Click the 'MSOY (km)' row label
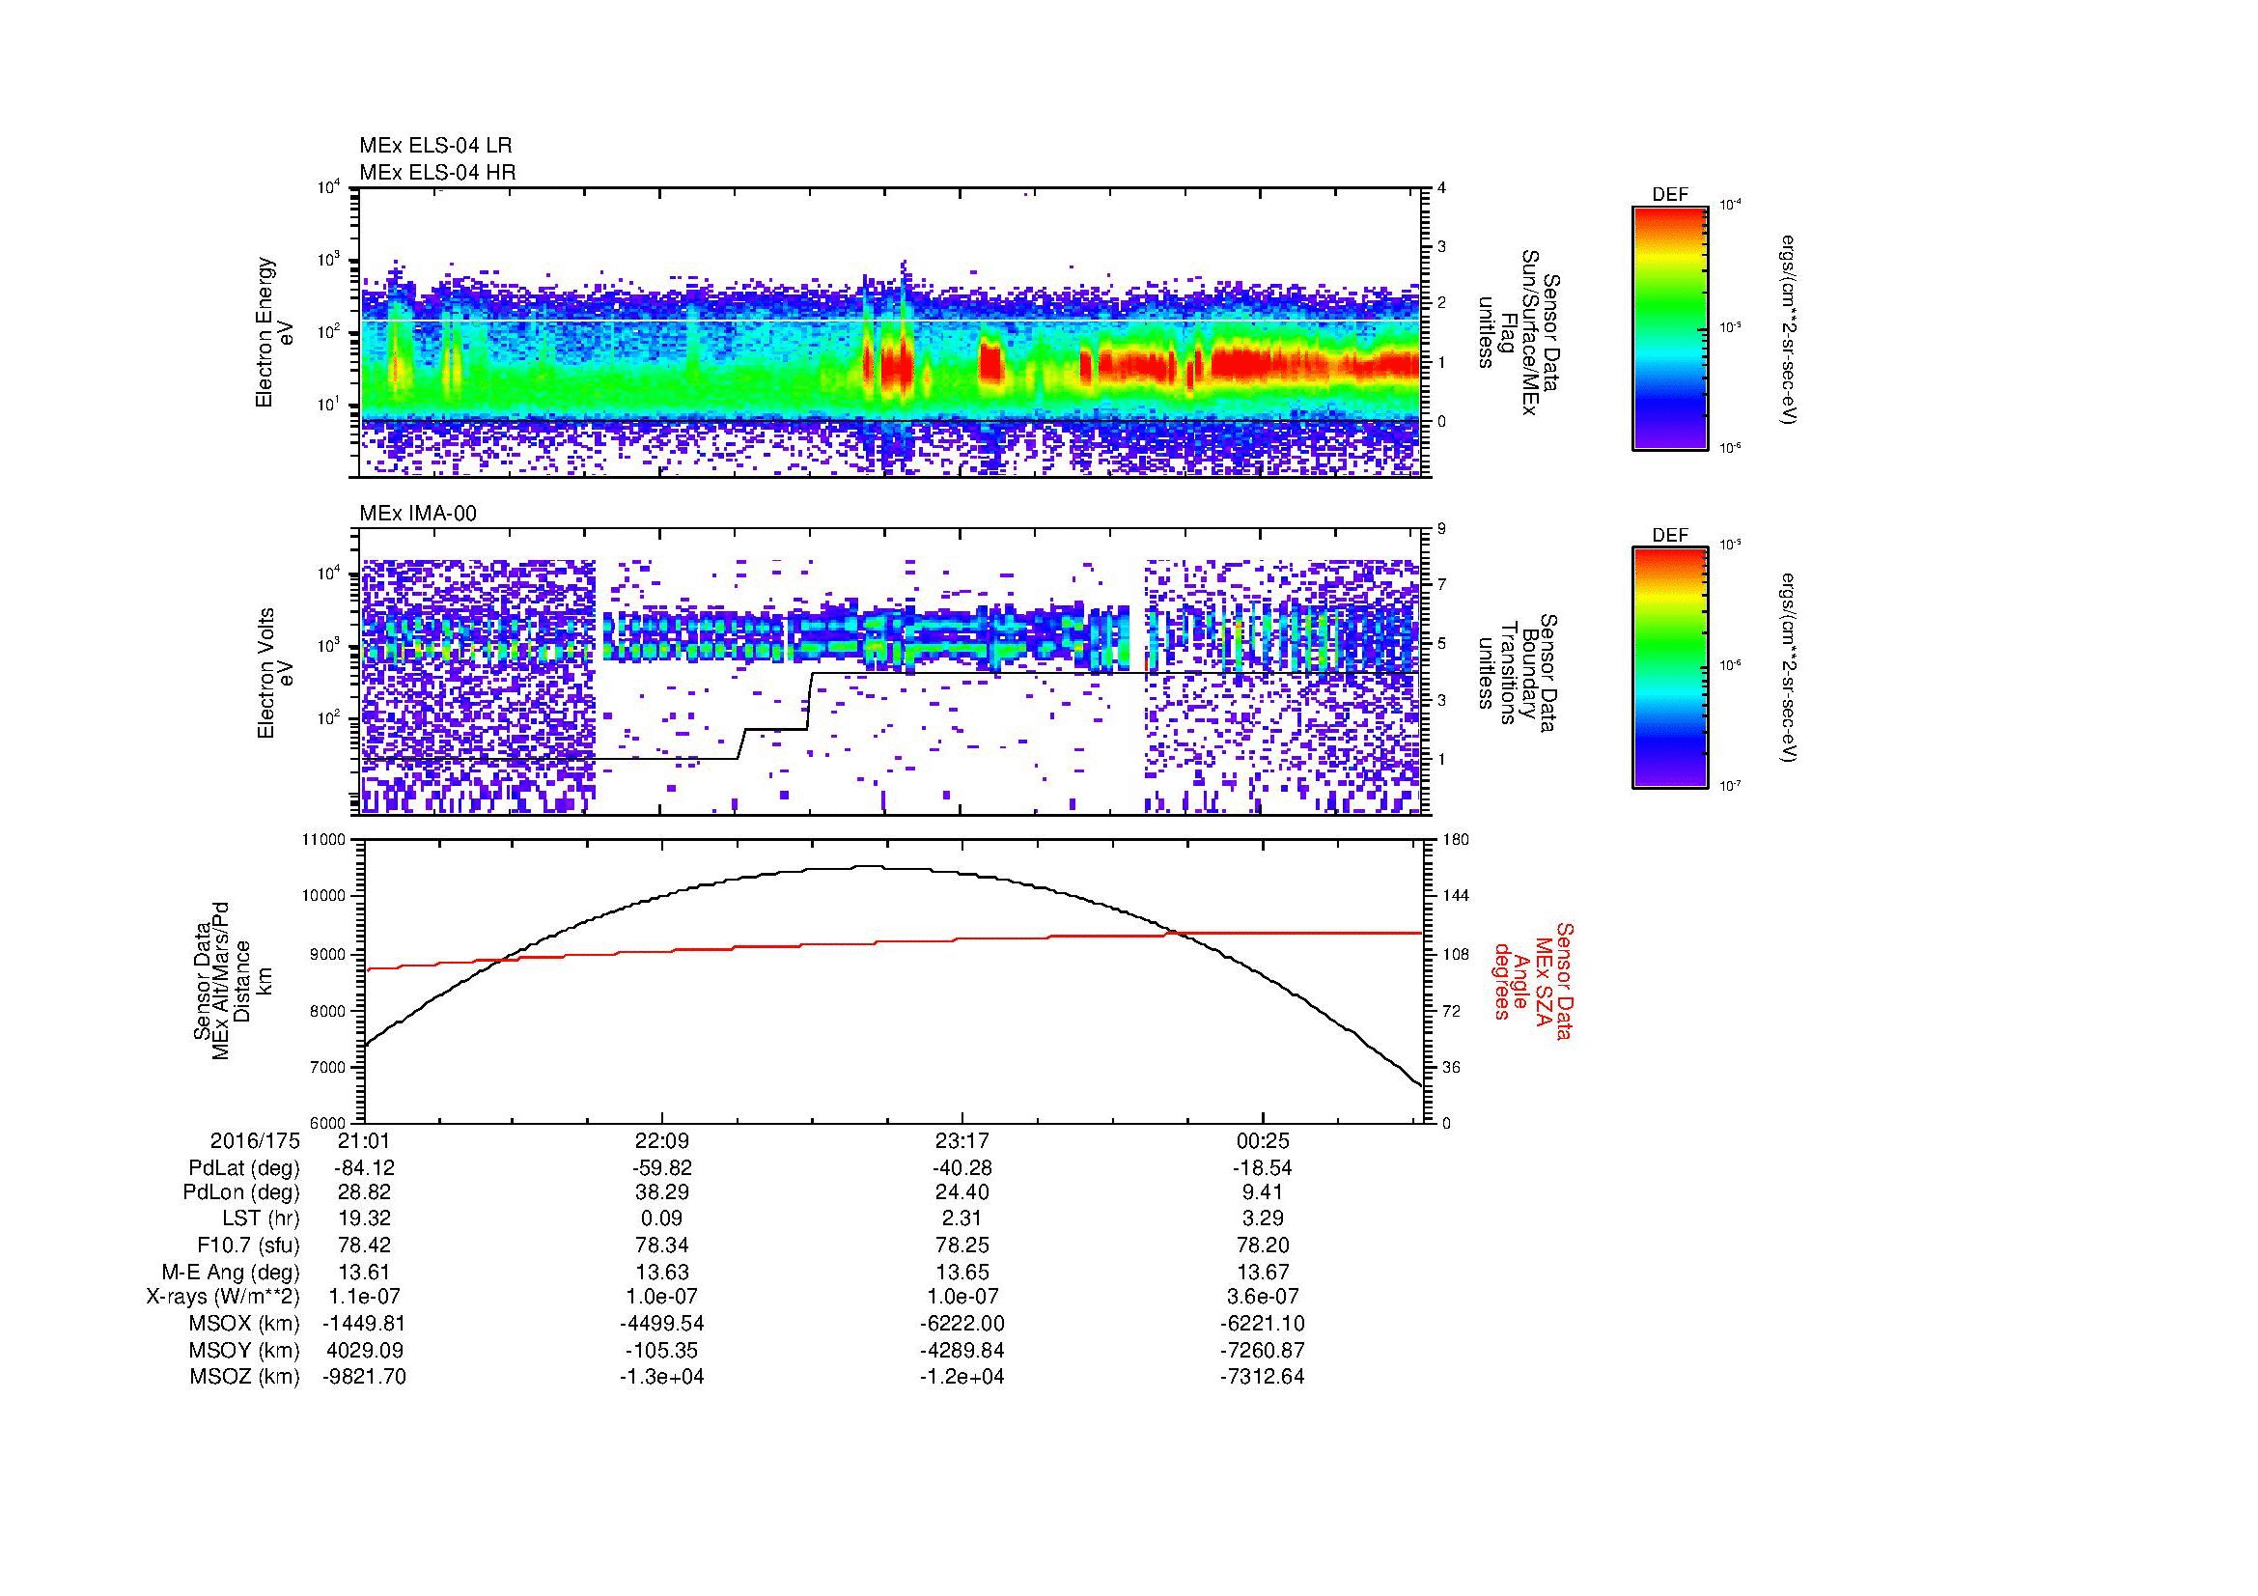The image size is (2258, 1596). click(245, 1350)
